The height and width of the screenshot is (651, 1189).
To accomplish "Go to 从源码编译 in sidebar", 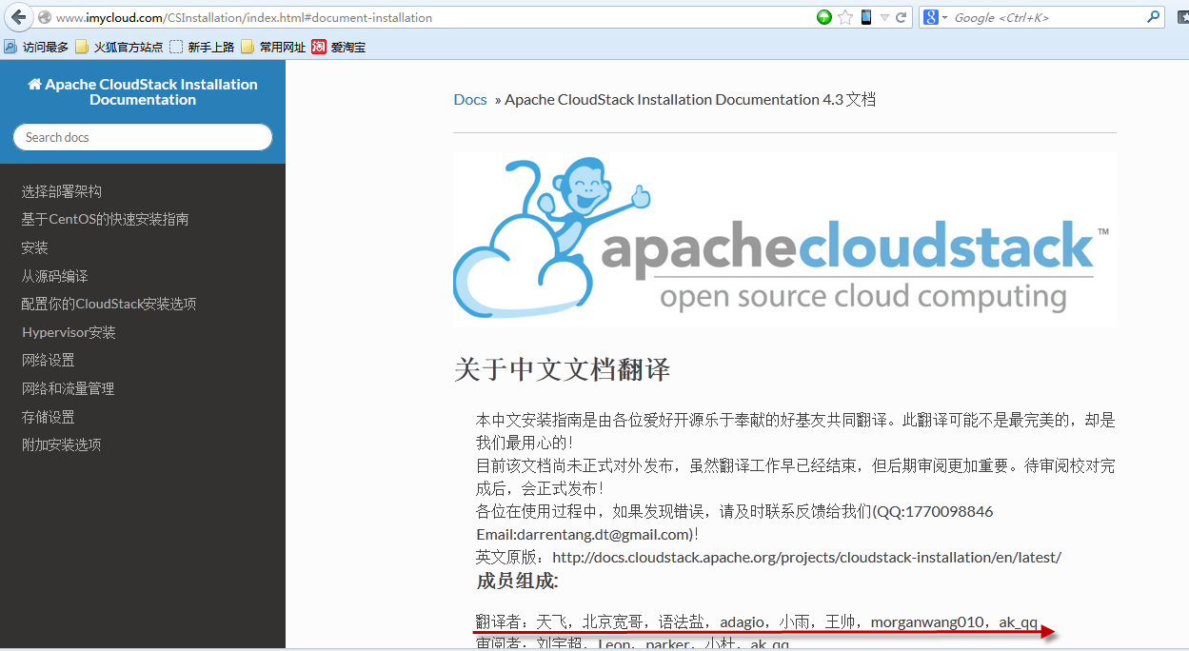I will click(x=55, y=276).
